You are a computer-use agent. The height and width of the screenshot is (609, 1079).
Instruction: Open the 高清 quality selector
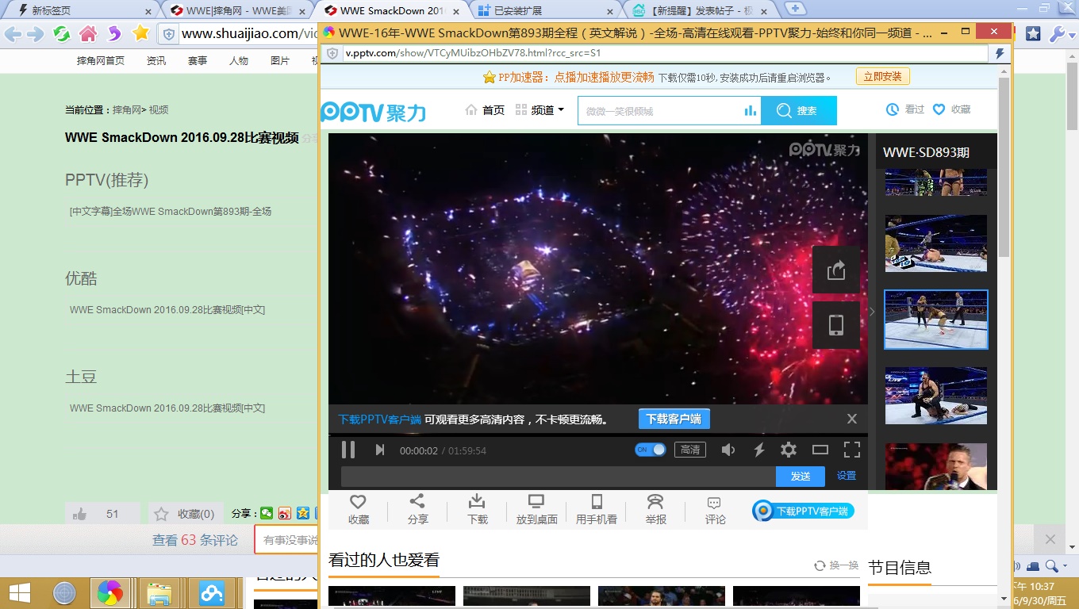point(690,450)
